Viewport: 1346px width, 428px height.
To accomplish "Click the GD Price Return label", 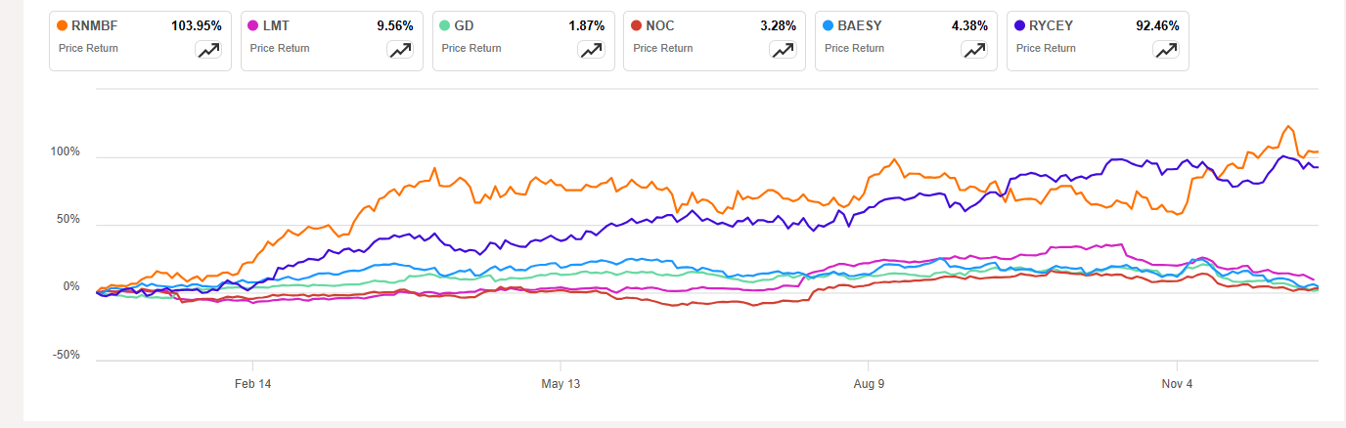I will [471, 48].
